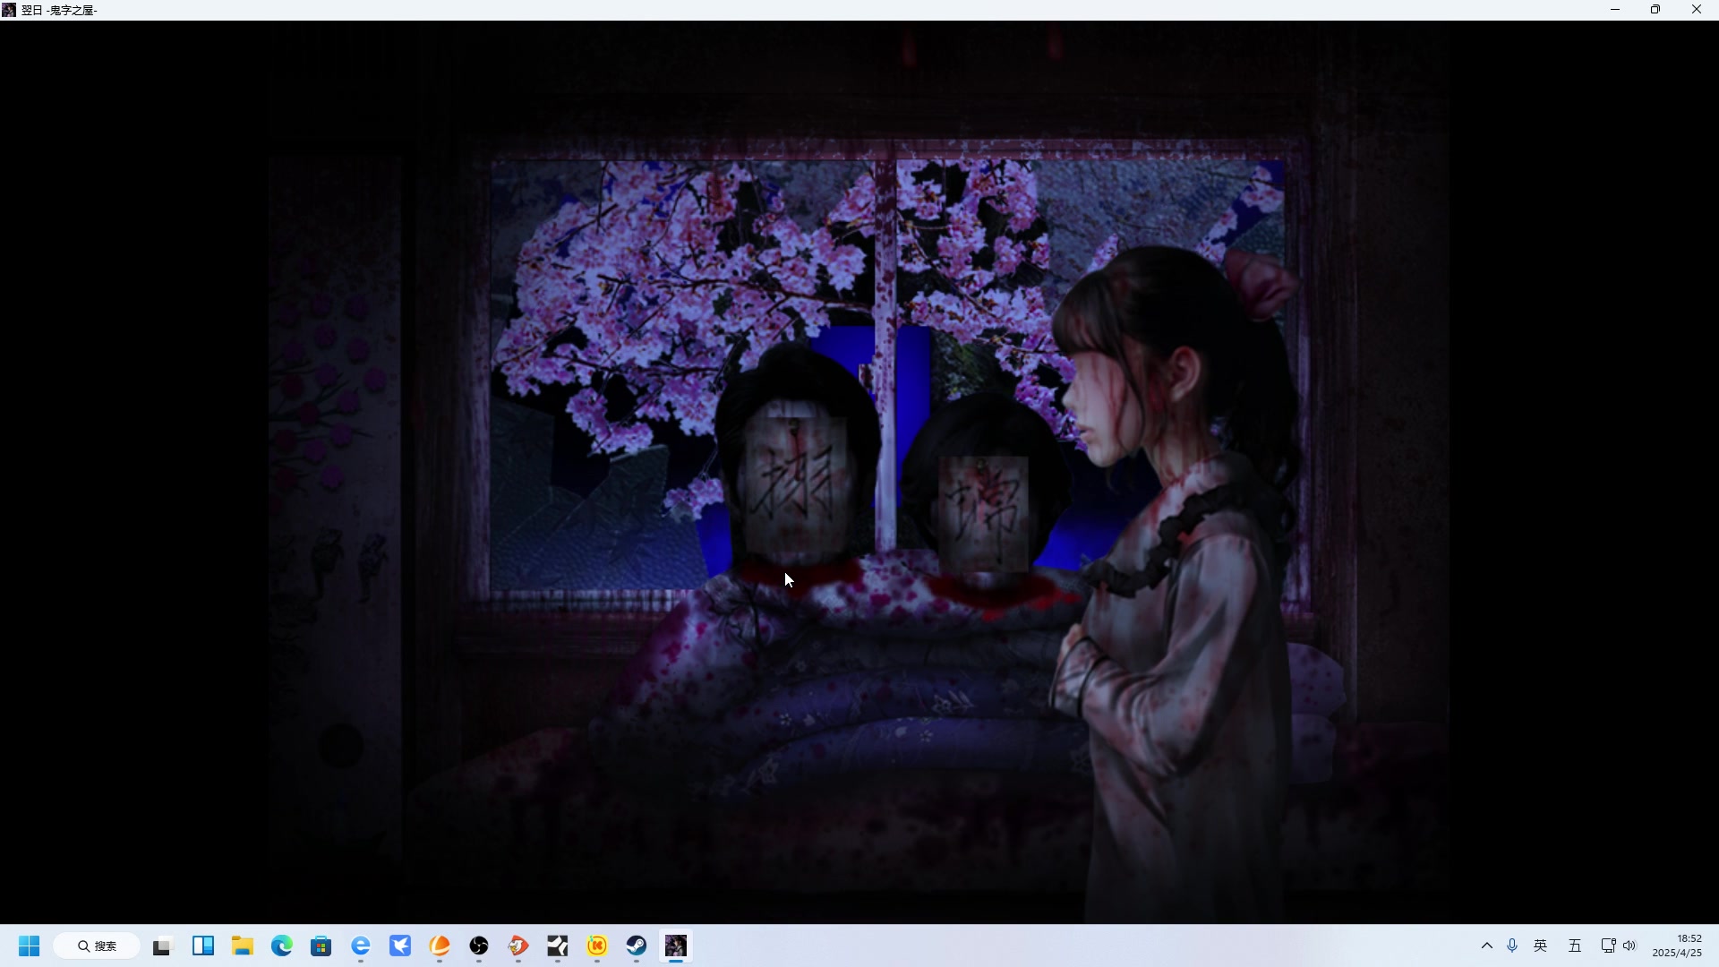Click the active 翌日 game taskbar icon
Screen dimensions: 1719x967
tap(676, 946)
